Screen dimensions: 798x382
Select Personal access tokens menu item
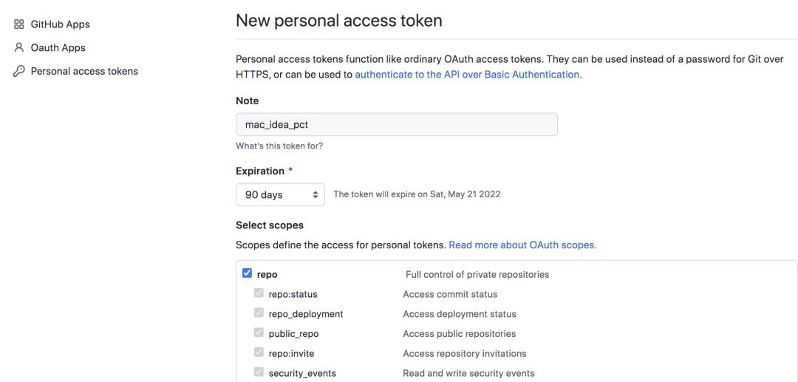tap(84, 72)
